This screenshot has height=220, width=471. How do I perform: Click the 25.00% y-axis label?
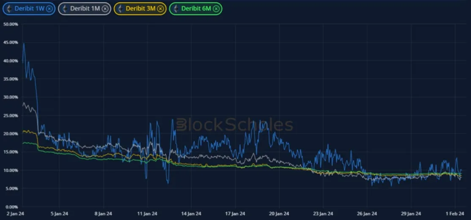(11, 115)
